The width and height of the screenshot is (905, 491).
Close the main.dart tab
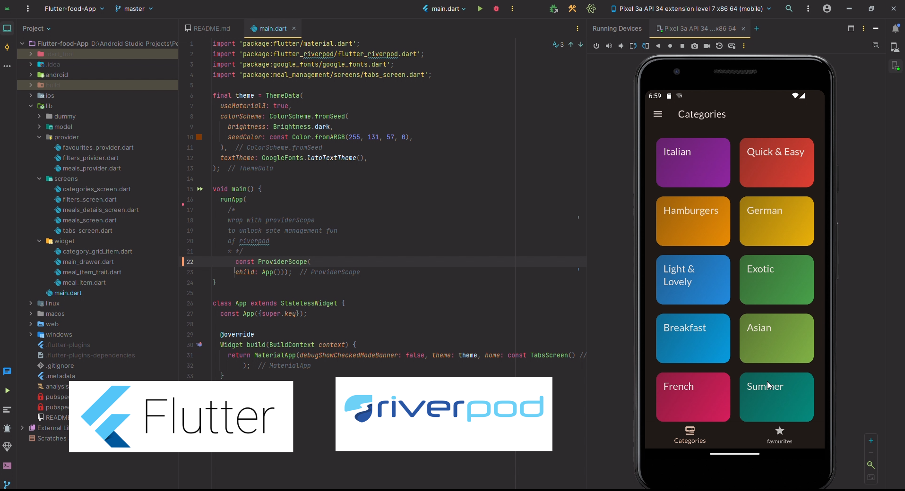coord(294,28)
